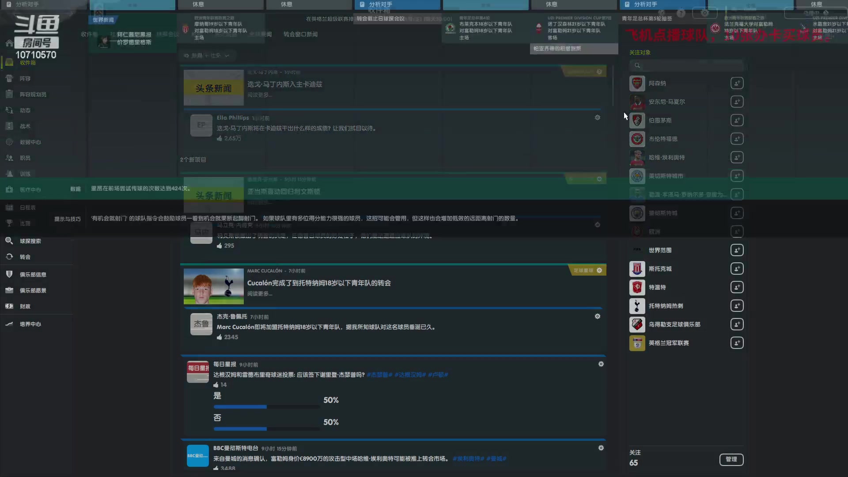848x477 pixels.
Task: Click the news feed vertical scrollbar
Action: coord(613,86)
